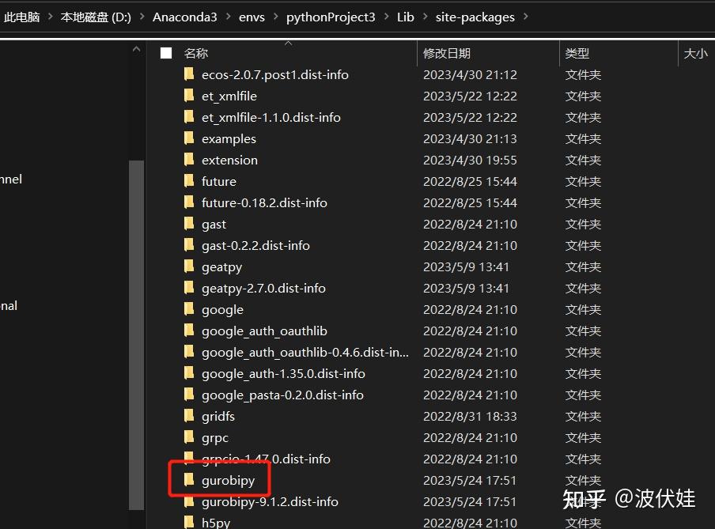Open the highlighted gurobipy folder
The height and width of the screenshot is (529, 715).
229,480
